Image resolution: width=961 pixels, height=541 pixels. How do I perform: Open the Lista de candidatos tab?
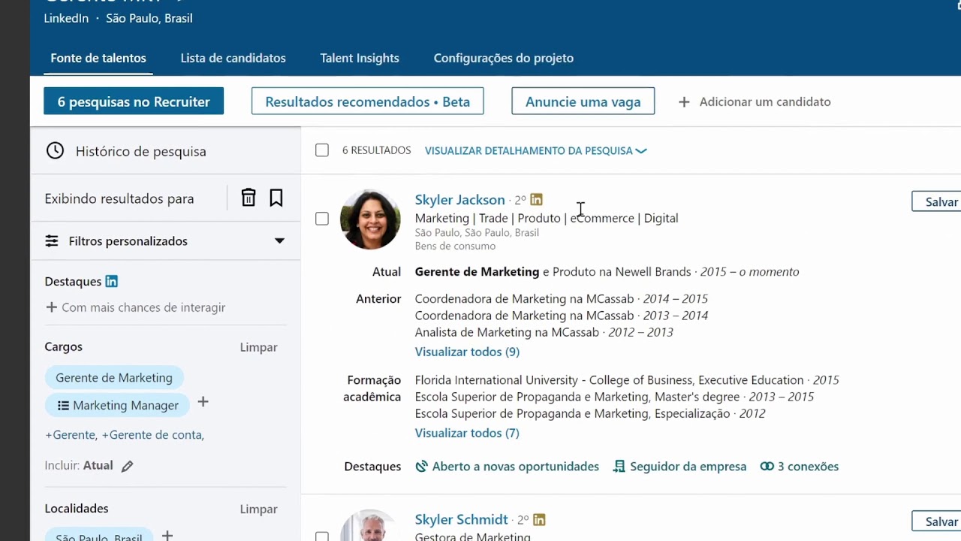[233, 58]
